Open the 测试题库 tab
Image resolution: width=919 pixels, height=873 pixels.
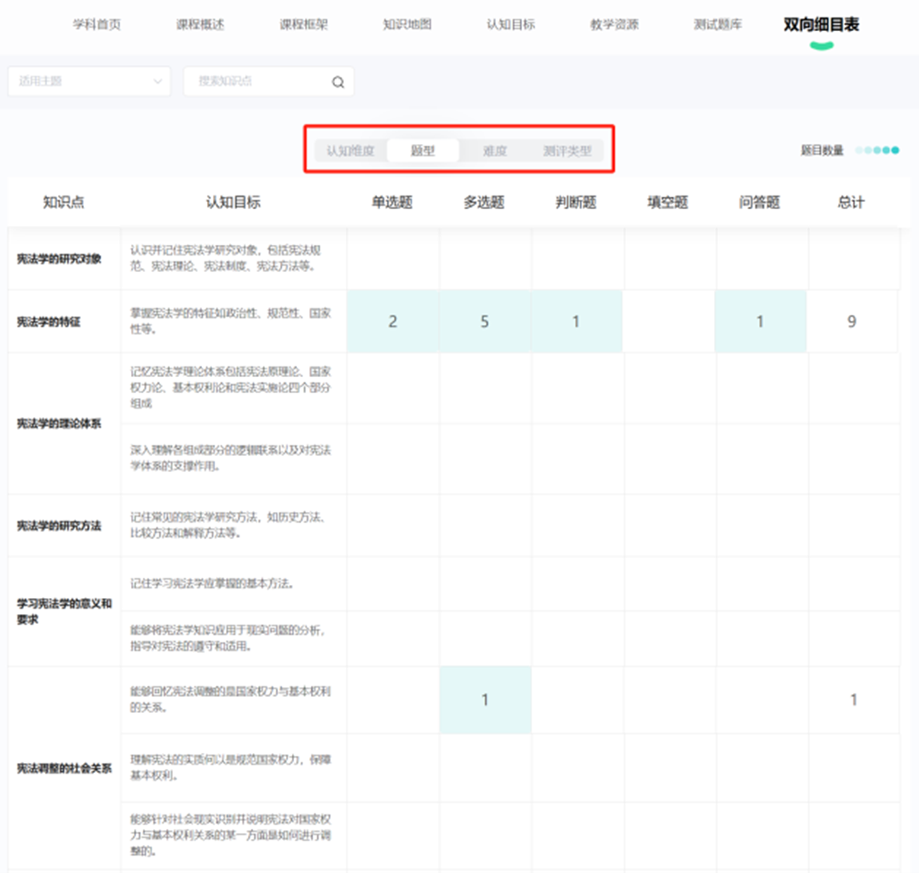pyautogui.click(x=718, y=25)
